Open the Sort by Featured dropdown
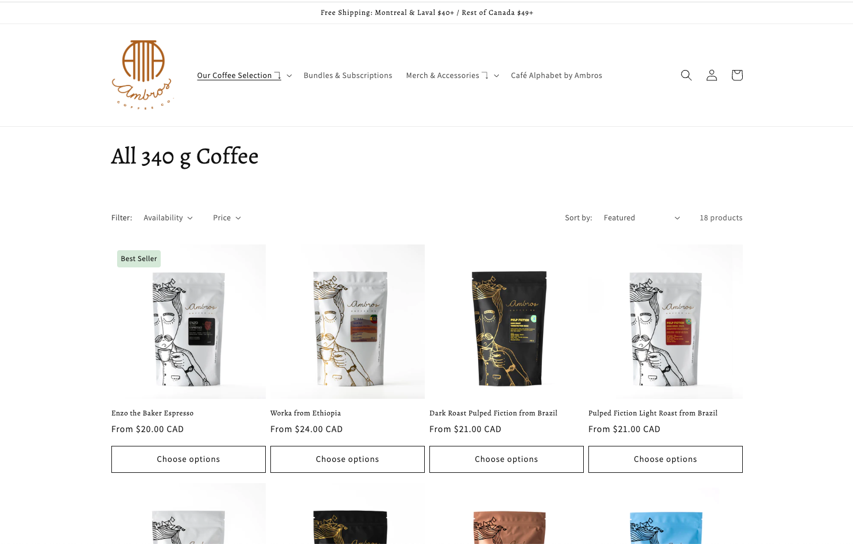Screen dimensions: 853x544 [x=642, y=218]
